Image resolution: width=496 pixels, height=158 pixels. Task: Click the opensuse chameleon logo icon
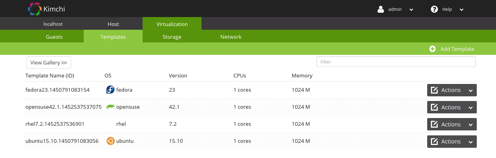coord(110,107)
